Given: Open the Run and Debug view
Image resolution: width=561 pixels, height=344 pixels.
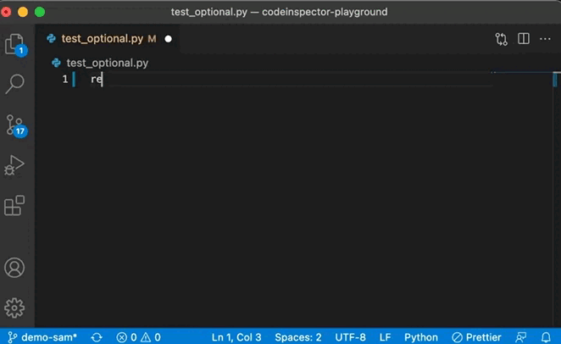Looking at the screenshot, I should click(x=15, y=164).
